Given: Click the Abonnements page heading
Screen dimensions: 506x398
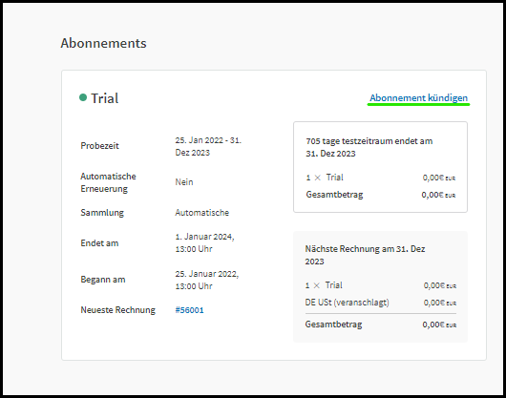Looking at the screenshot, I should [104, 43].
